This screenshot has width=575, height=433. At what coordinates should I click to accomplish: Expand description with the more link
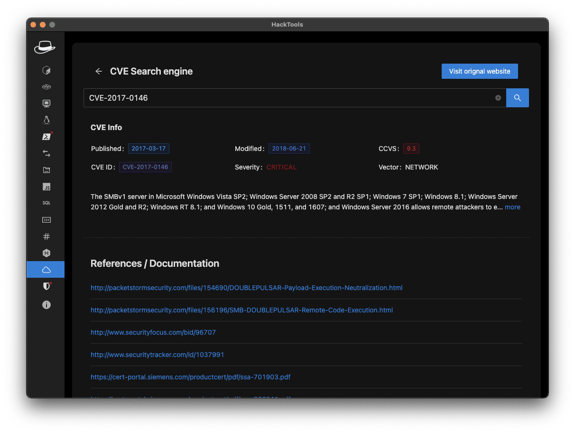click(x=512, y=207)
